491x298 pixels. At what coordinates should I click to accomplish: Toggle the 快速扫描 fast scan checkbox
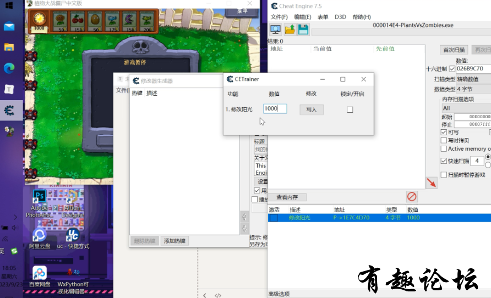(444, 161)
